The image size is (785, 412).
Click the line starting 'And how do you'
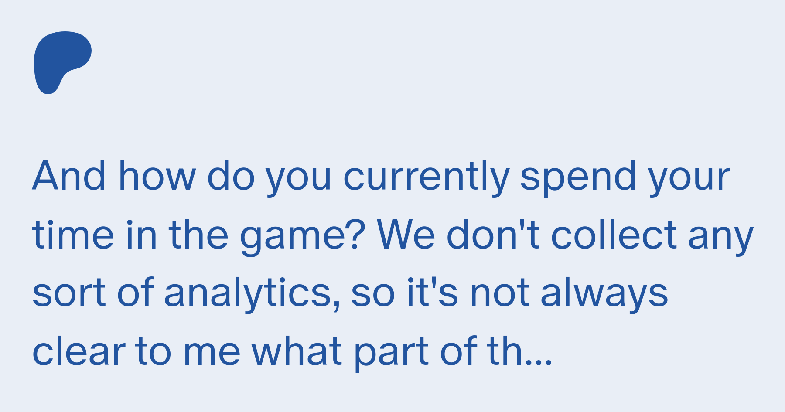[x=381, y=177]
